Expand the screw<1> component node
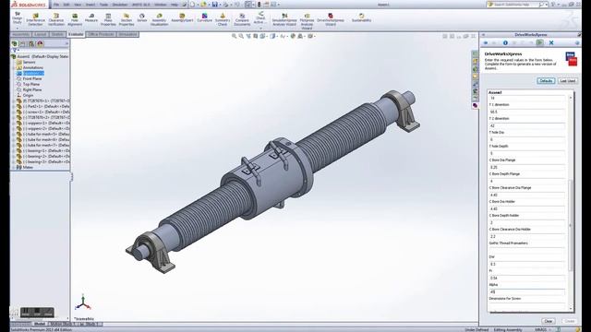This screenshot has width=591, height=332. tap(14, 113)
